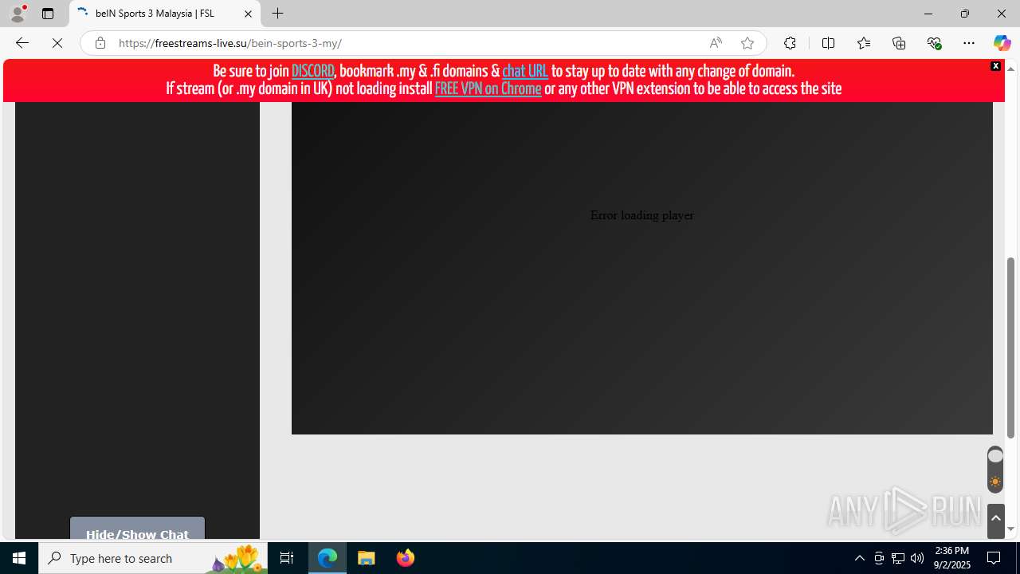
Task: Open the Copilot sidebar icon
Action: [x=1002, y=43]
